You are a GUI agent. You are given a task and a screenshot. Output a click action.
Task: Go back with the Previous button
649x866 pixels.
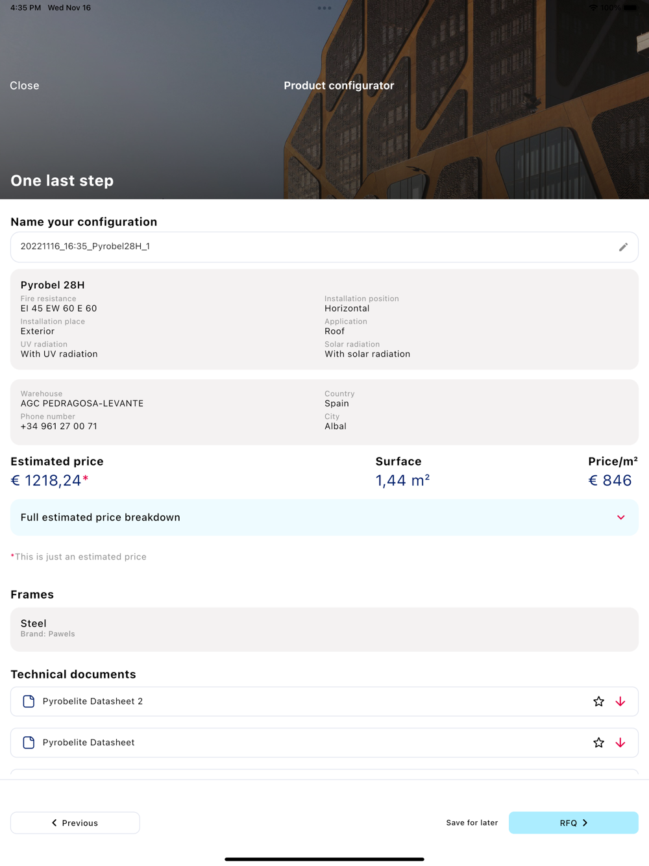point(75,823)
